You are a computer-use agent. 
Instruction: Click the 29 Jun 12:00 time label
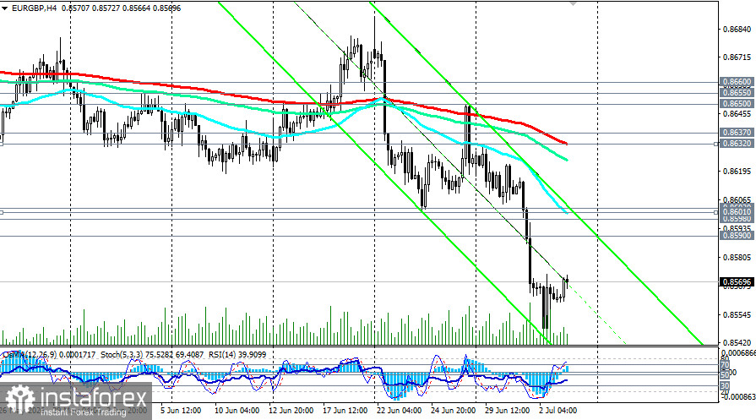[x=507, y=411]
